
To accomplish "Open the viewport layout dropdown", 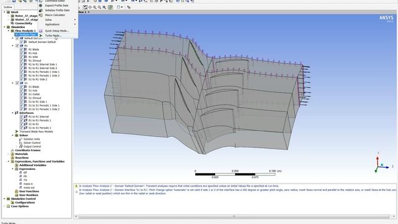I will (119, 7).
